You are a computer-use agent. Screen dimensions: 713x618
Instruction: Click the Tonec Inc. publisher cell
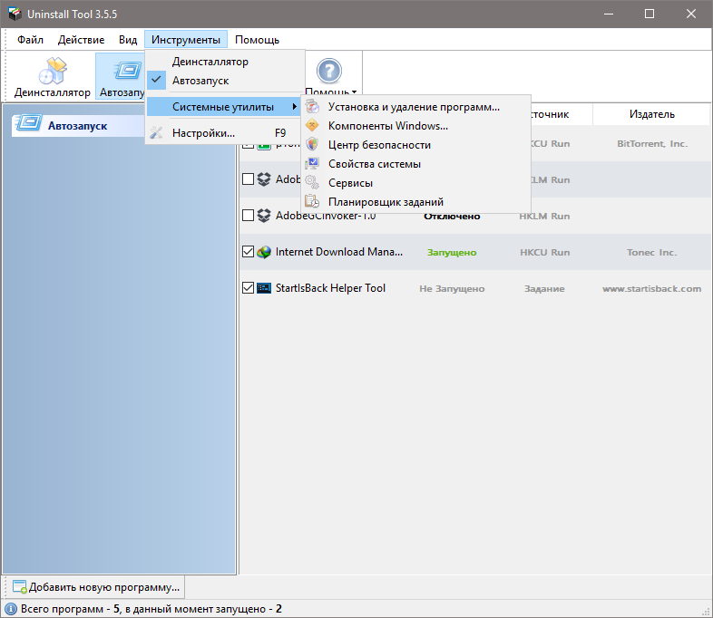[651, 252]
